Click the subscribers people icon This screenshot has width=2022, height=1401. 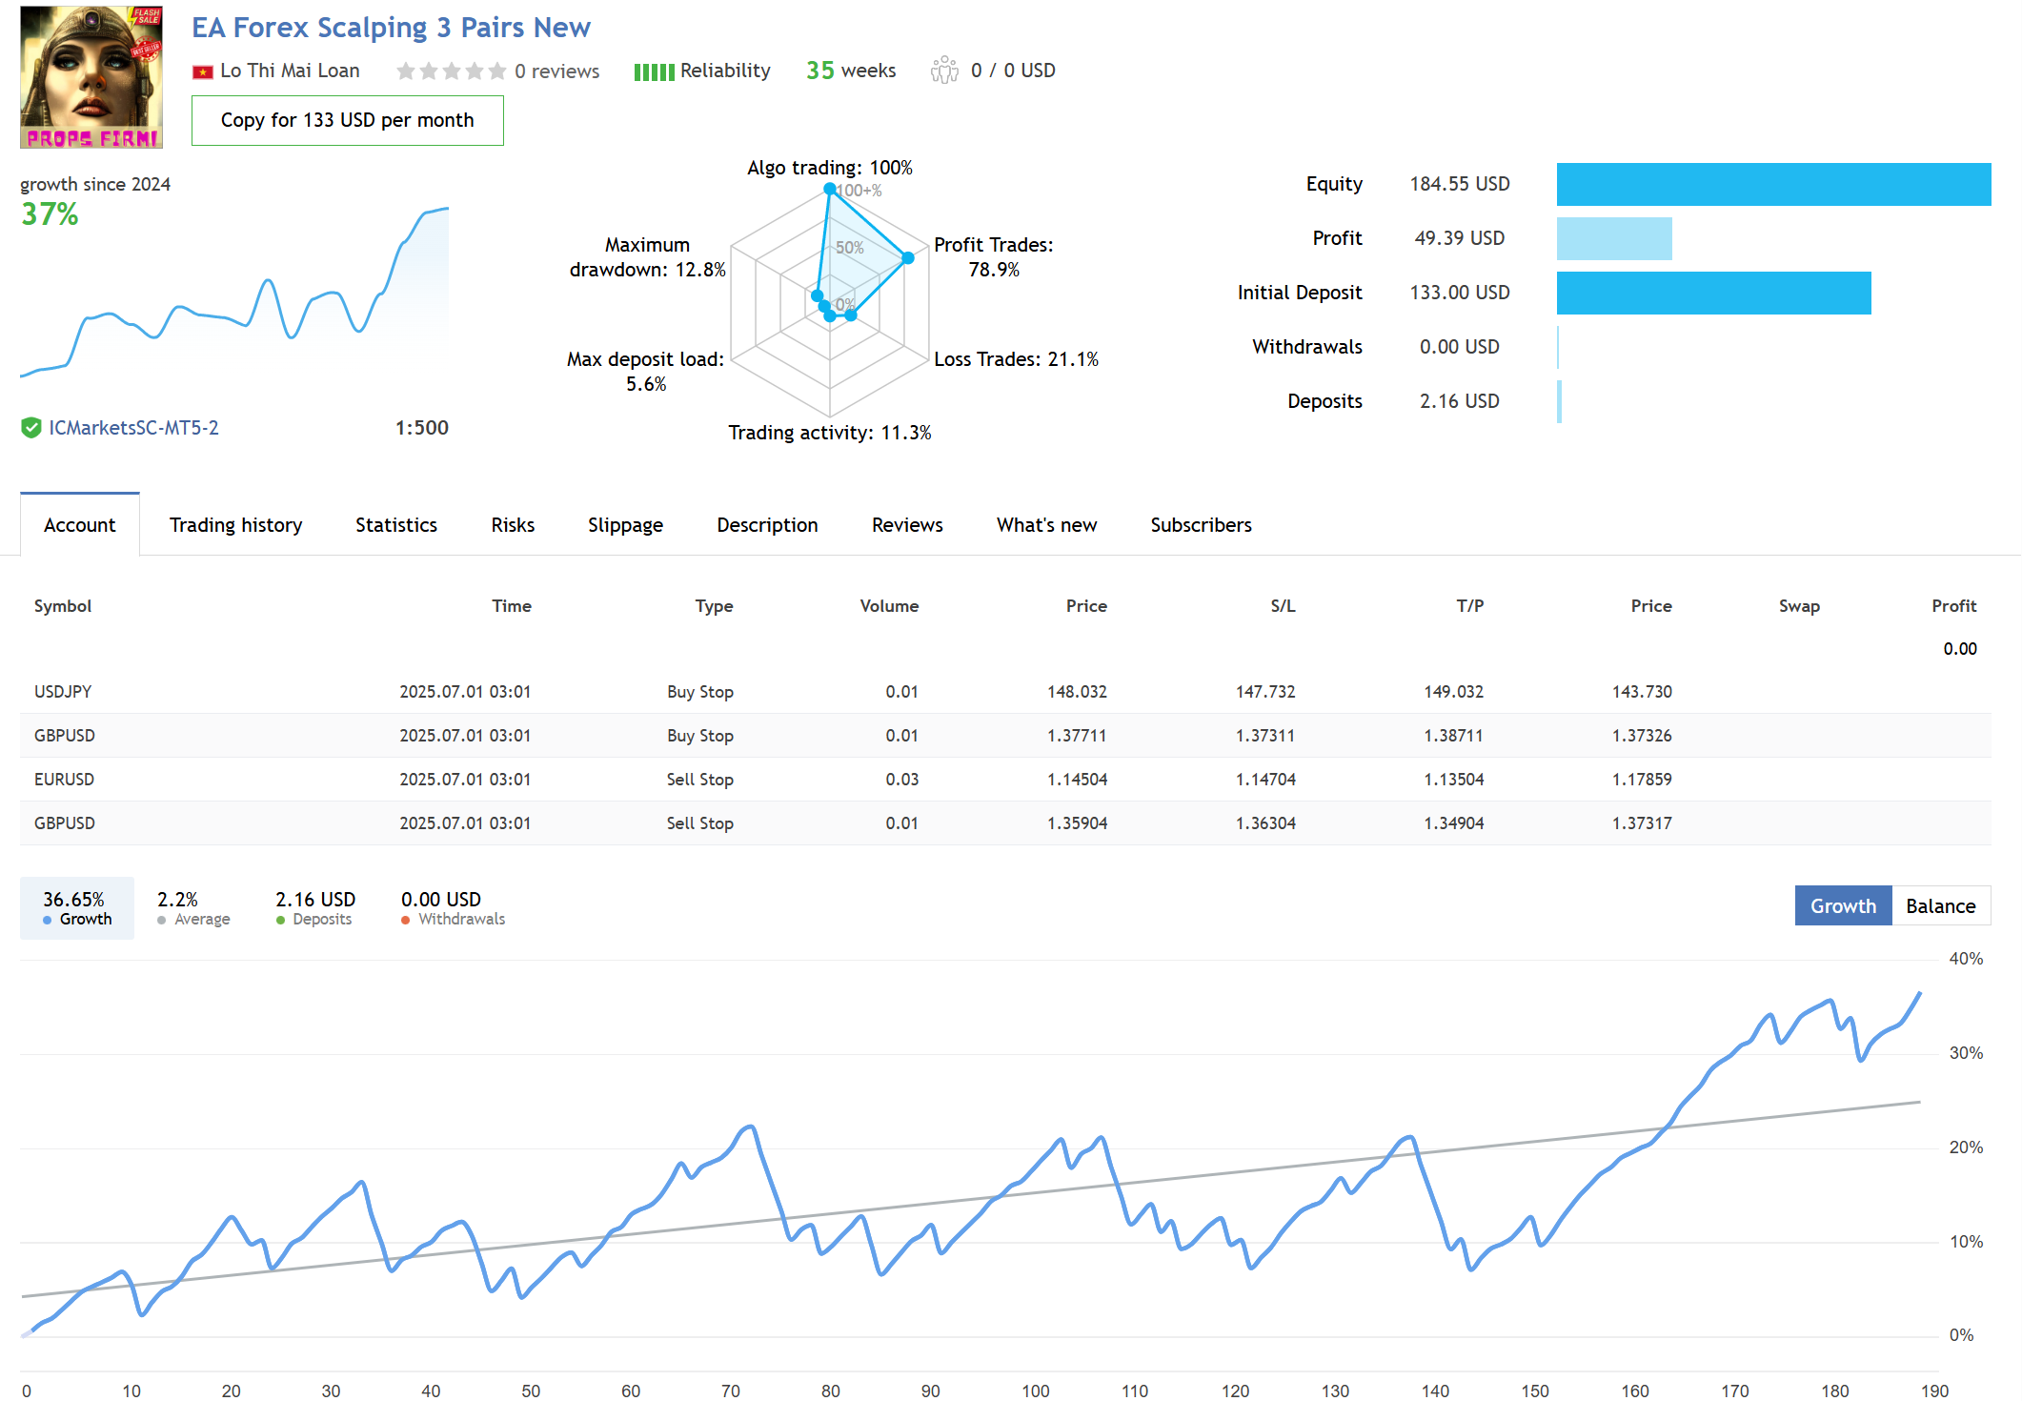tap(944, 71)
